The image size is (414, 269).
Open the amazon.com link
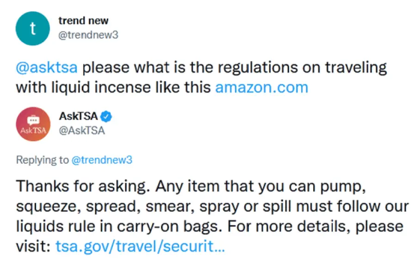point(262,88)
